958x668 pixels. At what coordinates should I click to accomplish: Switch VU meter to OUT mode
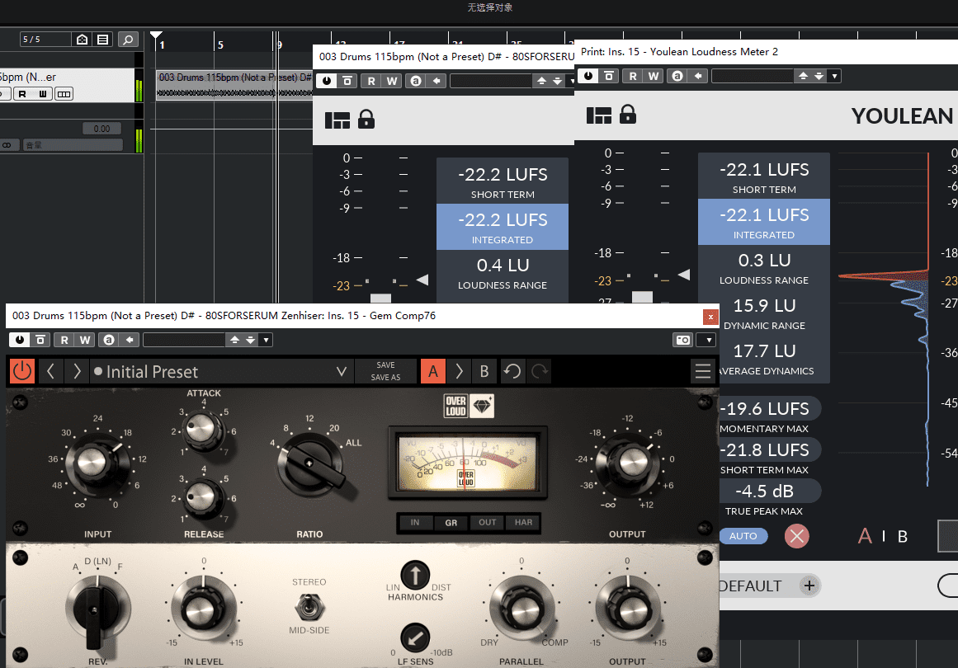(x=487, y=523)
